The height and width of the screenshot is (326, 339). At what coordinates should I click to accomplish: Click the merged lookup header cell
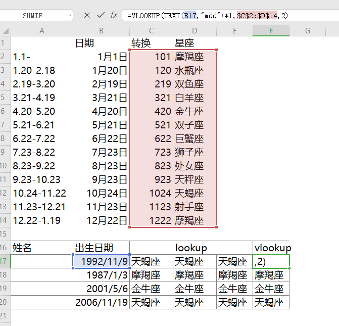[191, 248]
